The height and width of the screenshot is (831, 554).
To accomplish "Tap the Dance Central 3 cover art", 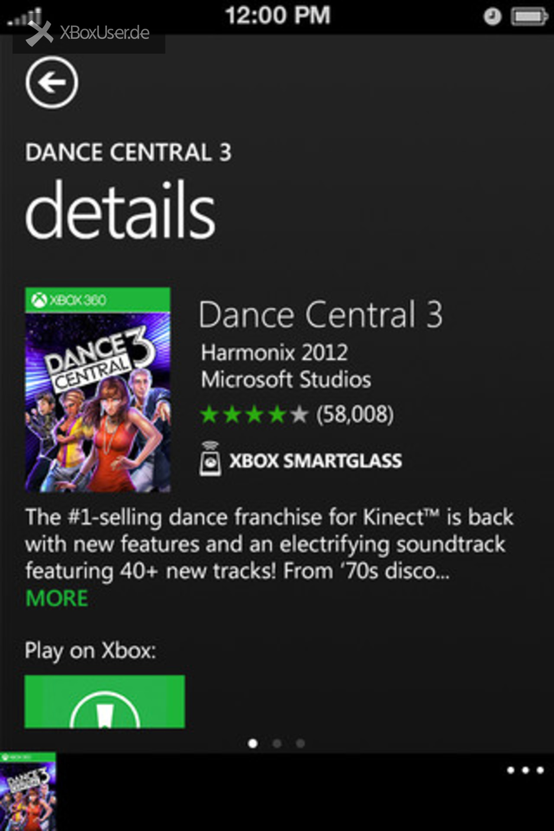I will click(98, 390).
